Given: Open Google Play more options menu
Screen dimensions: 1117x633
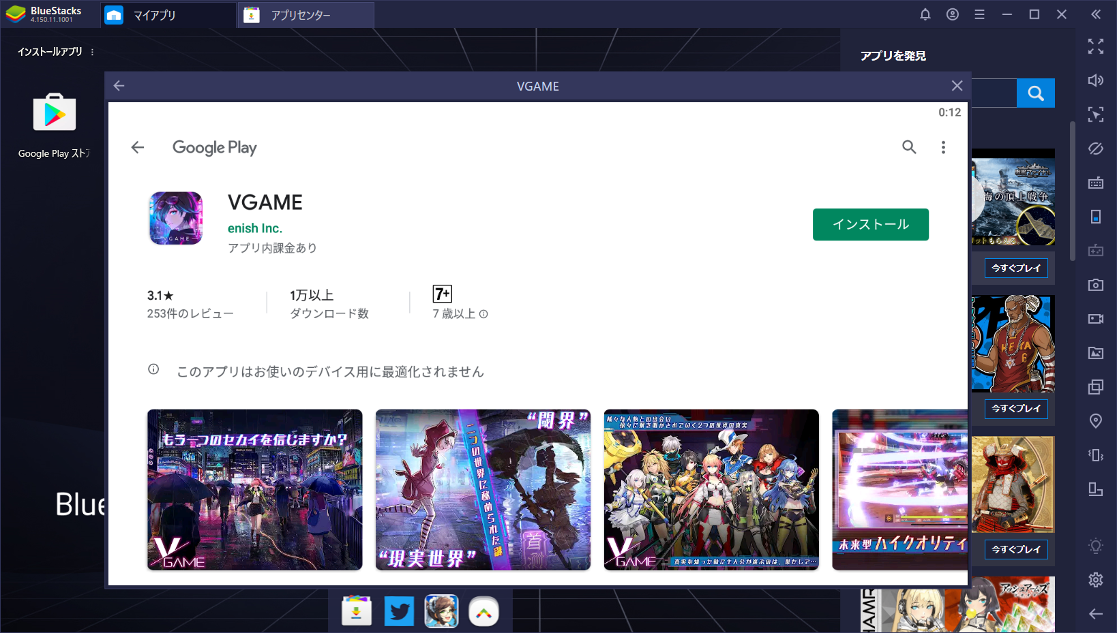Looking at the screenshot, I should tap(943, 147).
